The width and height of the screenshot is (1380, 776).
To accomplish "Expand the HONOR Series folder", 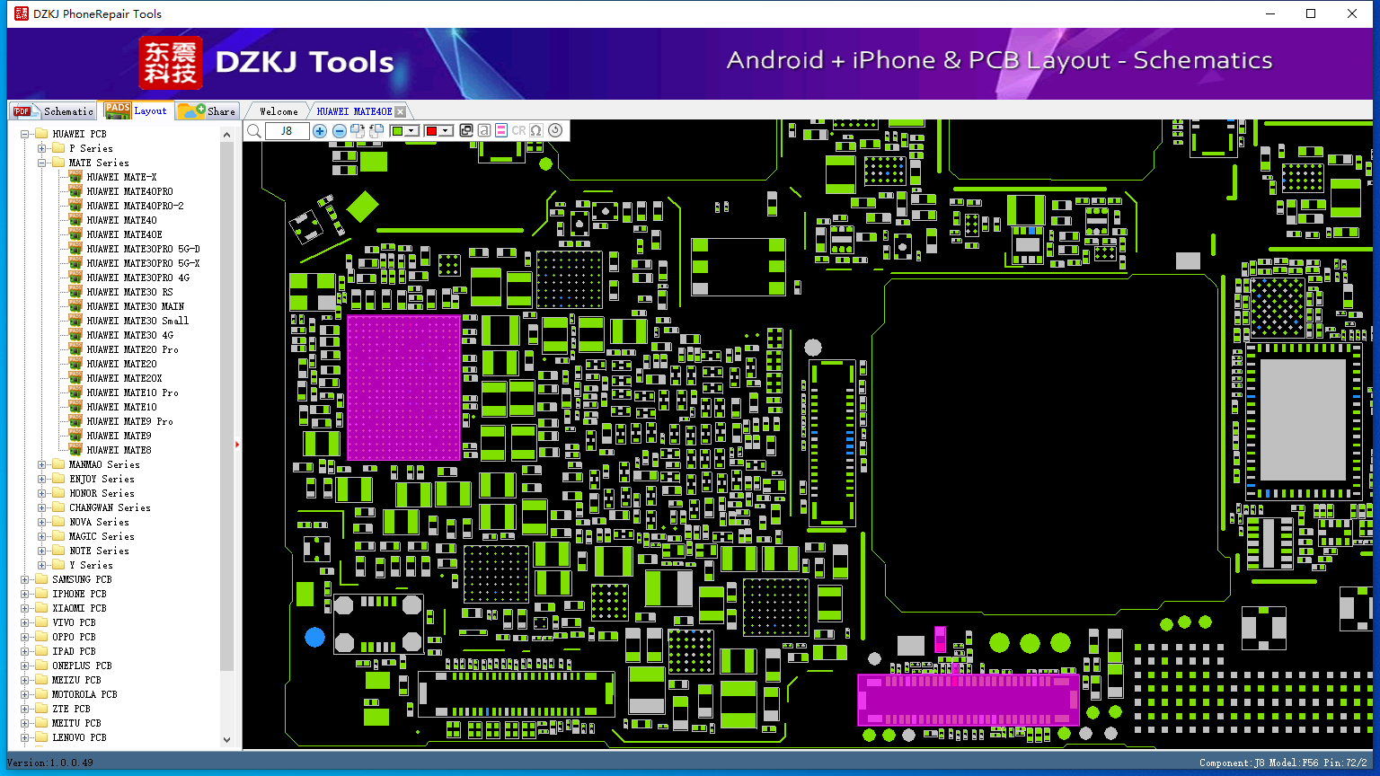I will click(x=41, y=493).
